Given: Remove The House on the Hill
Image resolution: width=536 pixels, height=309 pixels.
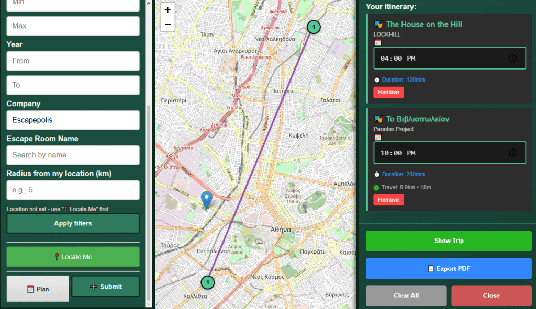Looking at the screenshot, I should (388, 93).
